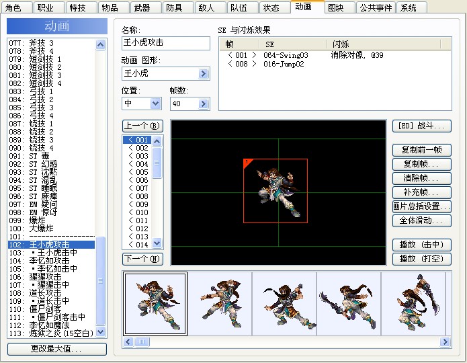Click animation list scroll down arrow

(101, 331)
